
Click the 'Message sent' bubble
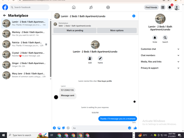click(x=68, y=96)
